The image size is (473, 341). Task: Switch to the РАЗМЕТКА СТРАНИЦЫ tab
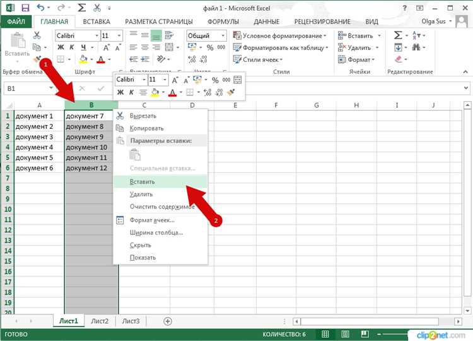(x=159, y=21)
